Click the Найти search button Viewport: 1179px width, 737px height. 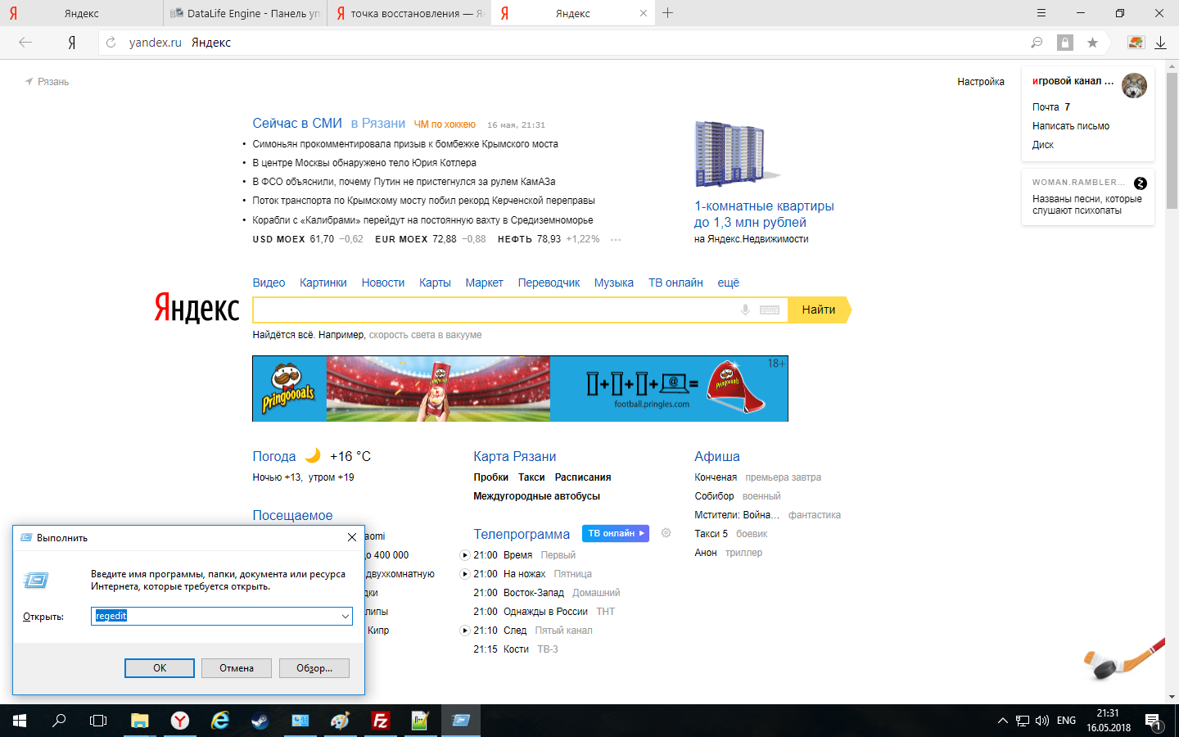(x=819, y=310)
